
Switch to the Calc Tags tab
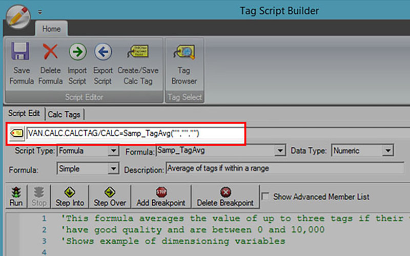point(65,114)
